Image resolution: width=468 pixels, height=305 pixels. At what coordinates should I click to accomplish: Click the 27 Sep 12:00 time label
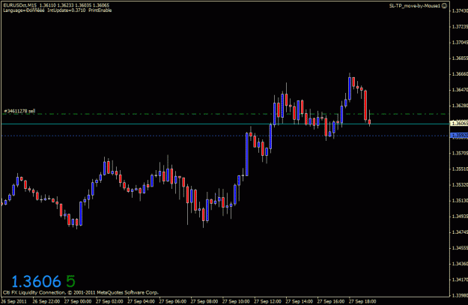click(x=267, y=301)
